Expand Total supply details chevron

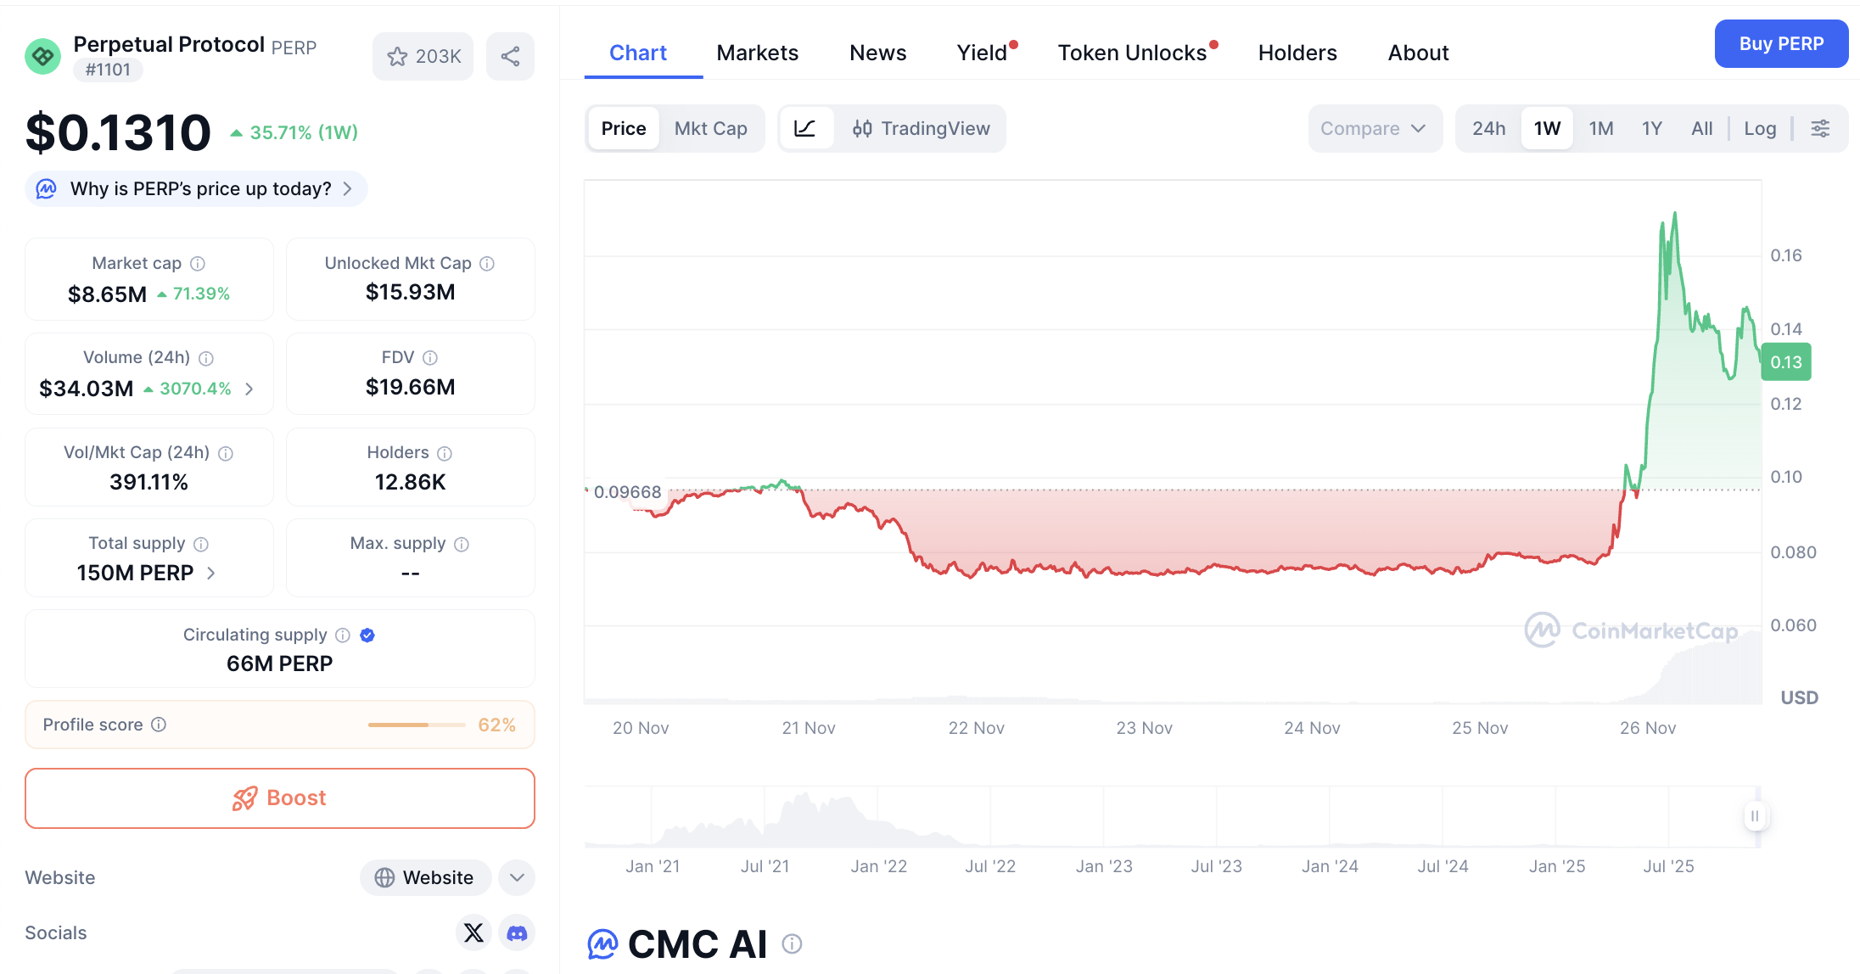tap(210, 574)
